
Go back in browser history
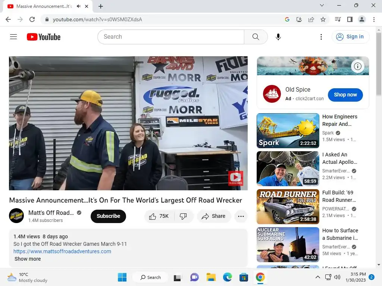(8, 19)
